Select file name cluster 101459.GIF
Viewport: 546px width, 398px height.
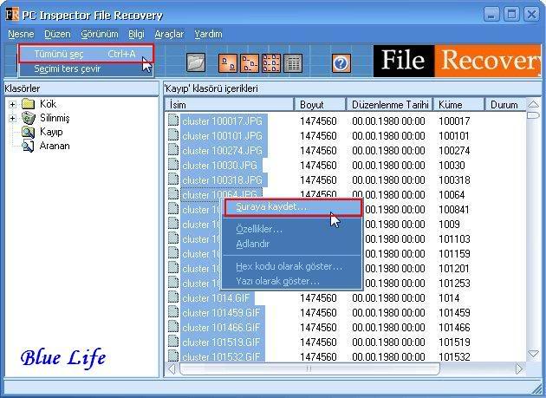(x=221, y=313)
